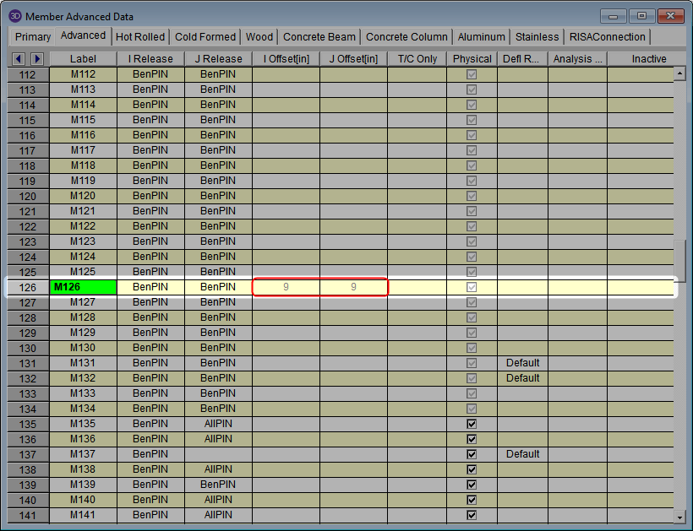Select the I Offset cell for M126
The height and width of the screenshot is (531, 693).
click(286, 287)
